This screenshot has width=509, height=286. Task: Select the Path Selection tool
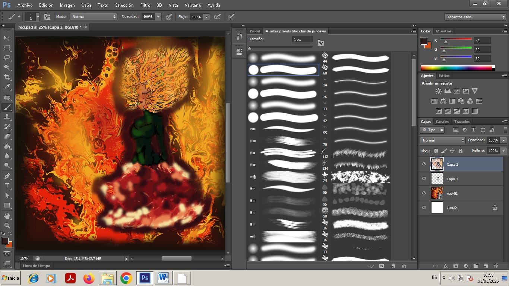(7, 195)
